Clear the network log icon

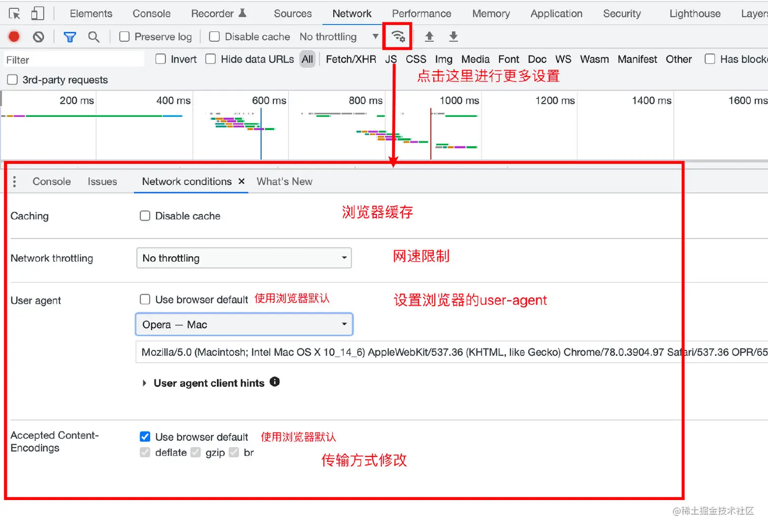[x=39, y=37]
